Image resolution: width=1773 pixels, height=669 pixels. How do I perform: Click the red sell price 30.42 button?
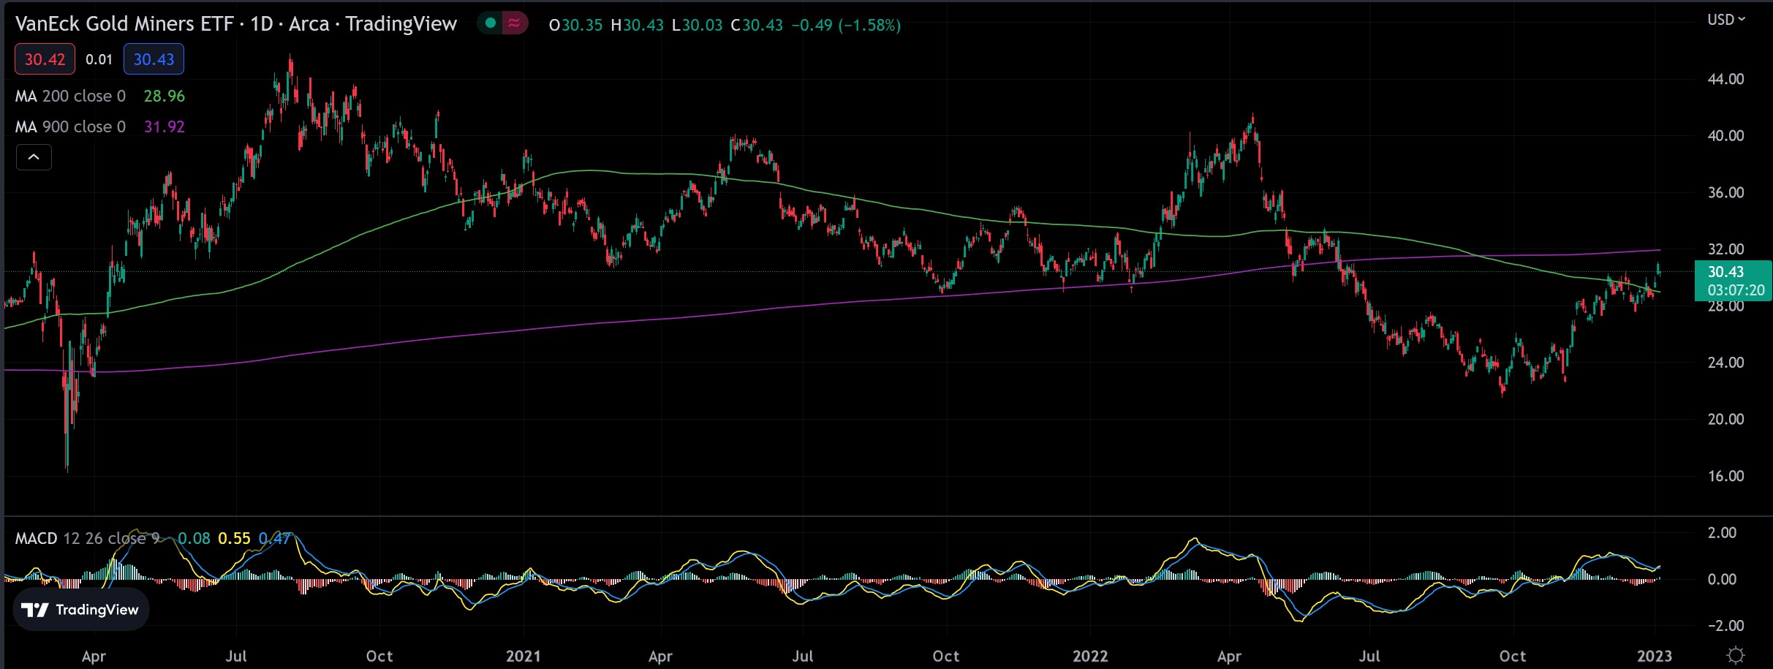tap(45, 59)
